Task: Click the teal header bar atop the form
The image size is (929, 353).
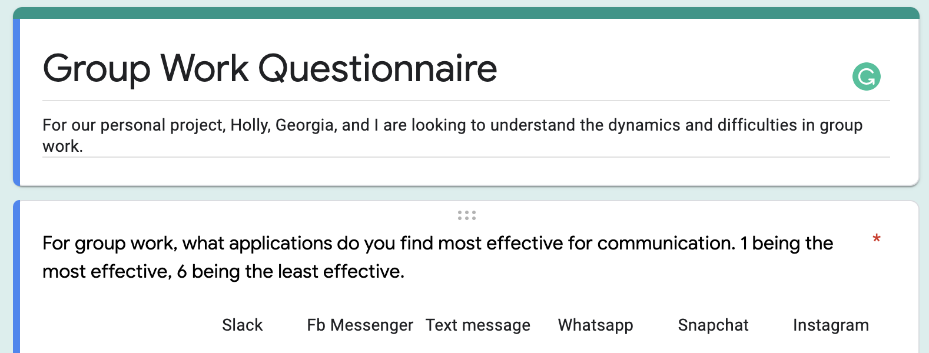Action: point(465,13)
